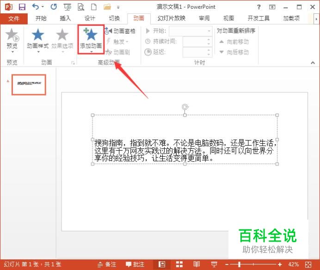This screenshot has height=270, width=320.
Task: Click zoom in plus button
Action: pyautogui.click(x=280, y=265)
